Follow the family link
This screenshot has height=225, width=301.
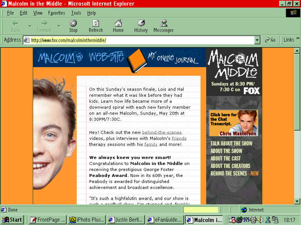pos(151,144)
